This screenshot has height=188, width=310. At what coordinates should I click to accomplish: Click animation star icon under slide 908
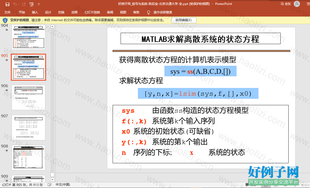pos(6,151)
